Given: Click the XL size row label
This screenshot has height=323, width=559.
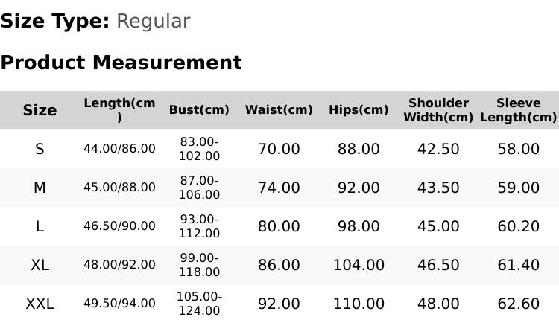Looking at the screenshot, I should point(40,265).
